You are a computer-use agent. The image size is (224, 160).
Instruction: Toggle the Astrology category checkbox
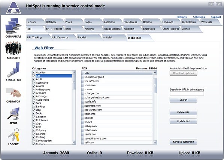tap(34, 96)
